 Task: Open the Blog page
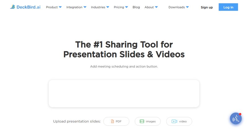point(136,7)
